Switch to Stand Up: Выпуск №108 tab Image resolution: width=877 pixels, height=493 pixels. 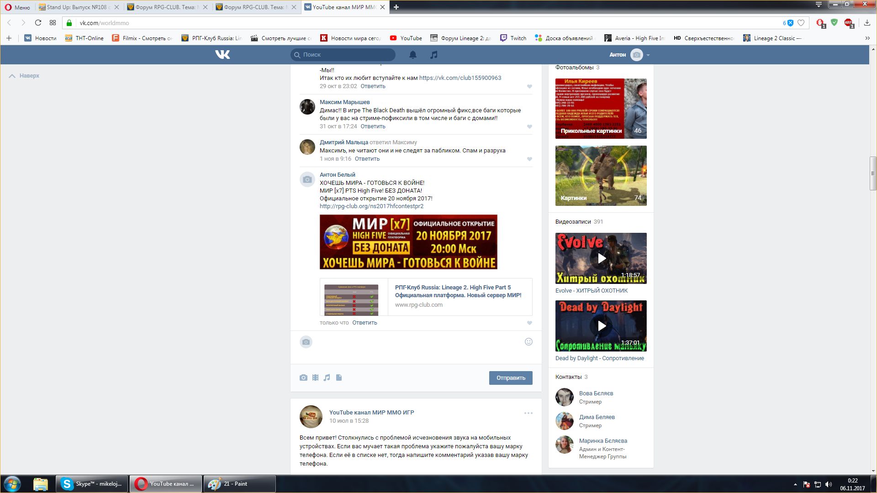78,7
